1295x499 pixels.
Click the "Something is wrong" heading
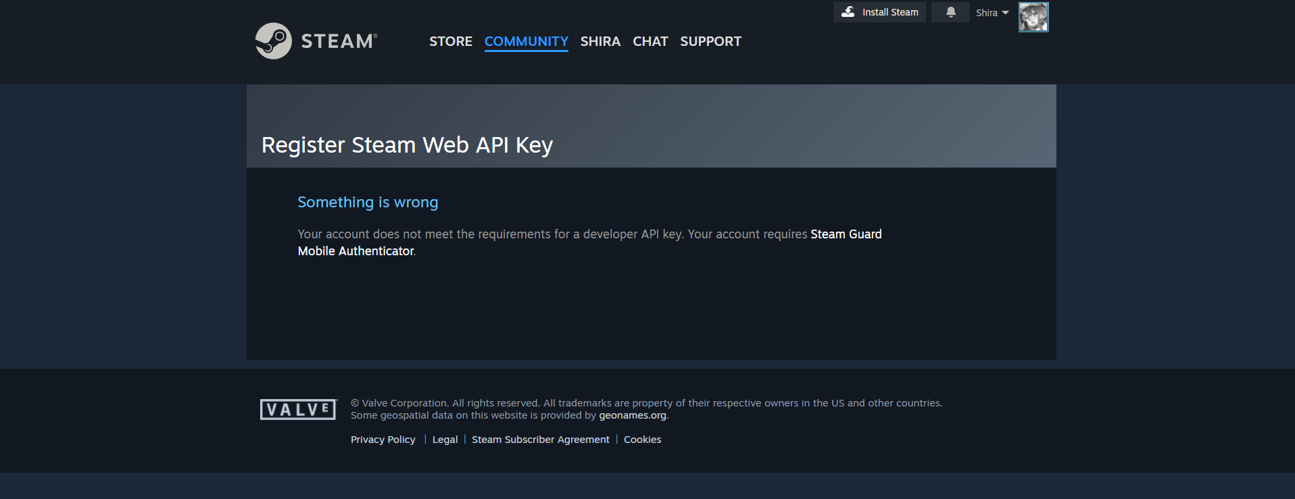click(368, 203)
